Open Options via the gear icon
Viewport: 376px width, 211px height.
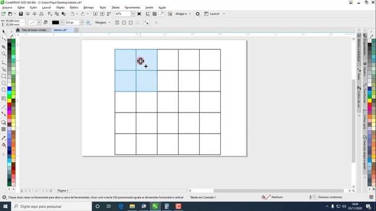197,14
